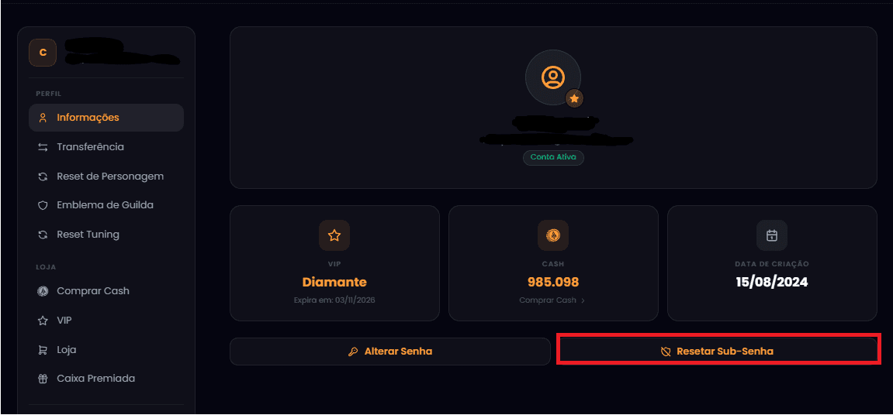Click the profile avatar icon in the card
The image size is (893, 415).
(x=552, y=77)
